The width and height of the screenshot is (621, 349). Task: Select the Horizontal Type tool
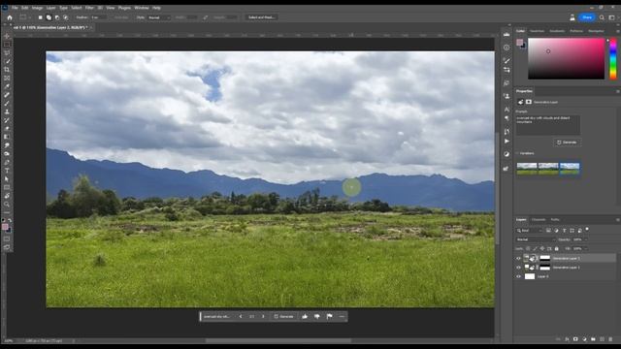click(7, 171)
